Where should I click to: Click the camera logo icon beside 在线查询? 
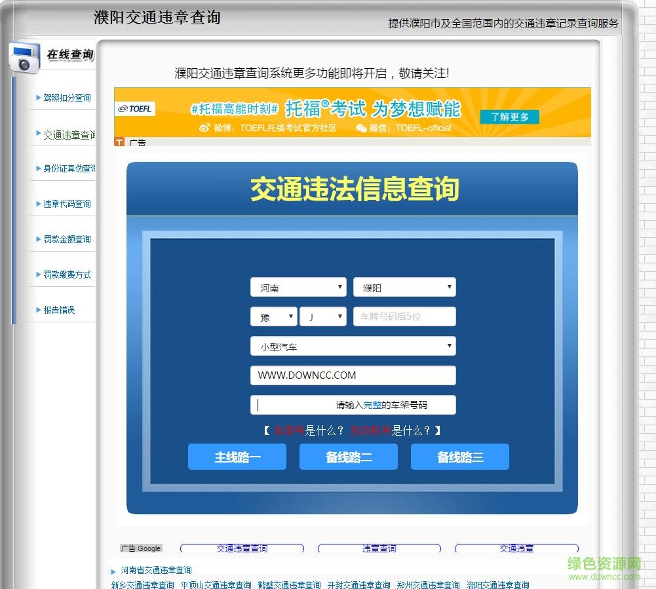coord(24,58)
